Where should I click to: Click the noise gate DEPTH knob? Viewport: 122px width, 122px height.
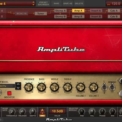point(33,111)
